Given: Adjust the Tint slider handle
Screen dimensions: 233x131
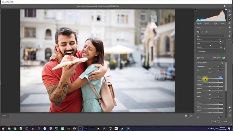Looking at the screenshot, I should 210,72.
